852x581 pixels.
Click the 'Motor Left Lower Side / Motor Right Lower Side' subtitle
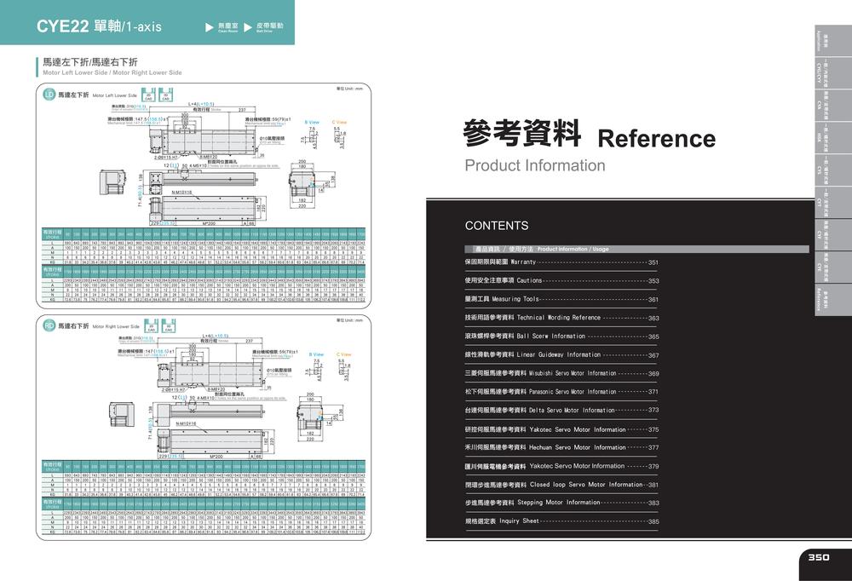coord(112,72)
